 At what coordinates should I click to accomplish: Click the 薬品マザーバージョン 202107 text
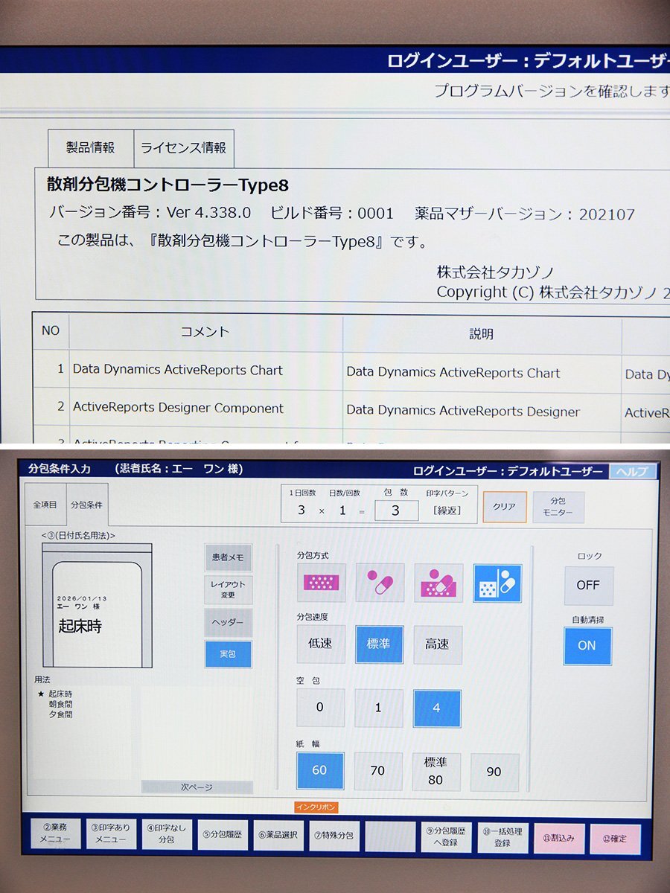pos(525,214)
